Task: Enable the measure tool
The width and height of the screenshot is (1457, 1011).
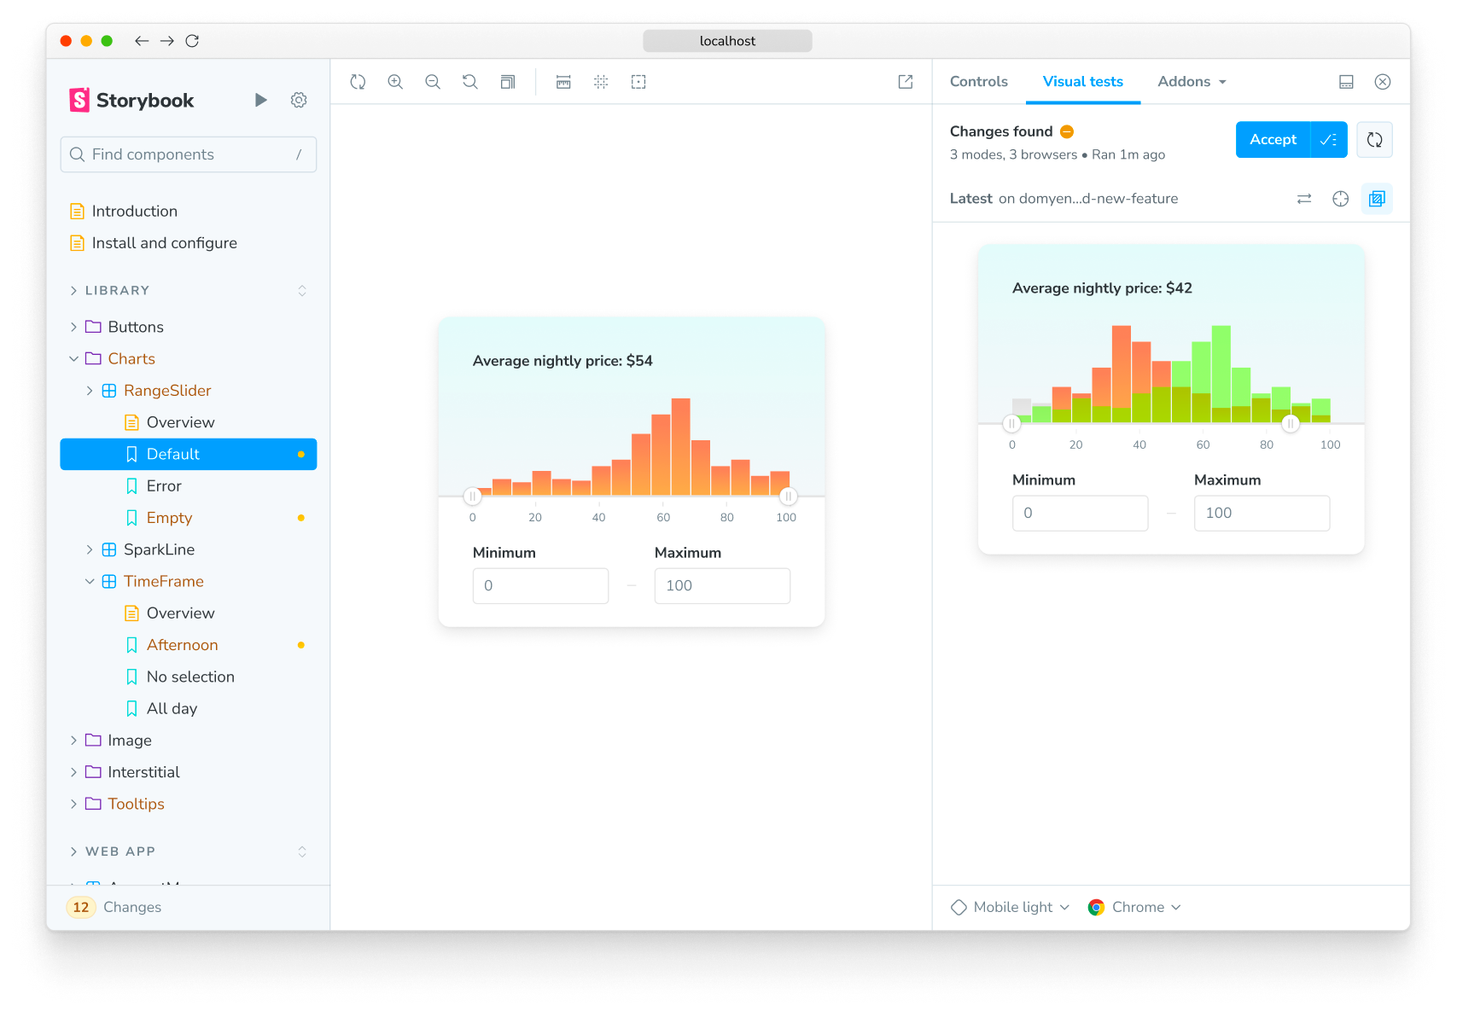Action: [x=563, y=82]
